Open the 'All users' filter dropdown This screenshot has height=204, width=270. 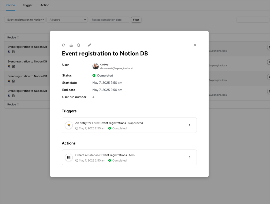click(67, 20)
